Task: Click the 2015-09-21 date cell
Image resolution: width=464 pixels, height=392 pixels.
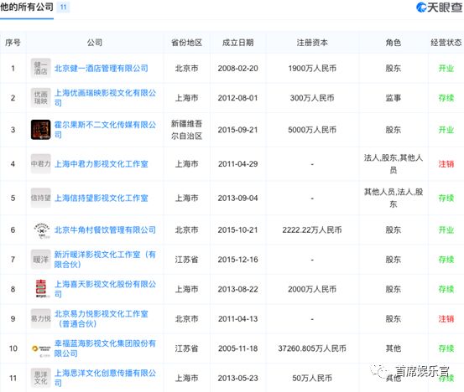Action: (238, 130)
